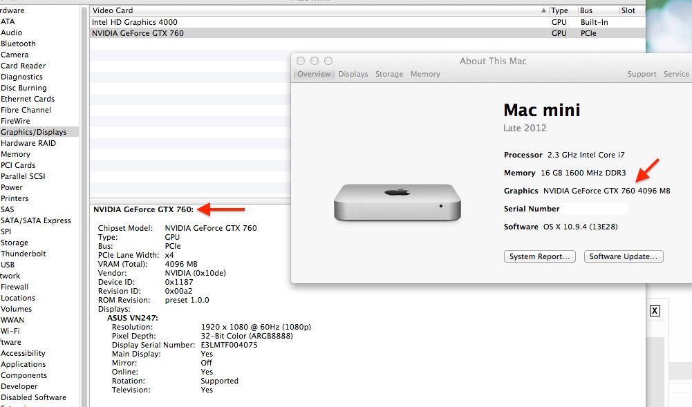Select ATA in the hardware sidebar
692x407 pixels.
[8, 21]
